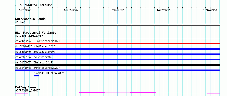Click the blue dgv5081n223 variant bar
Image resolution: width=227 pixels, height=96 pixels.
click(118, 49)
